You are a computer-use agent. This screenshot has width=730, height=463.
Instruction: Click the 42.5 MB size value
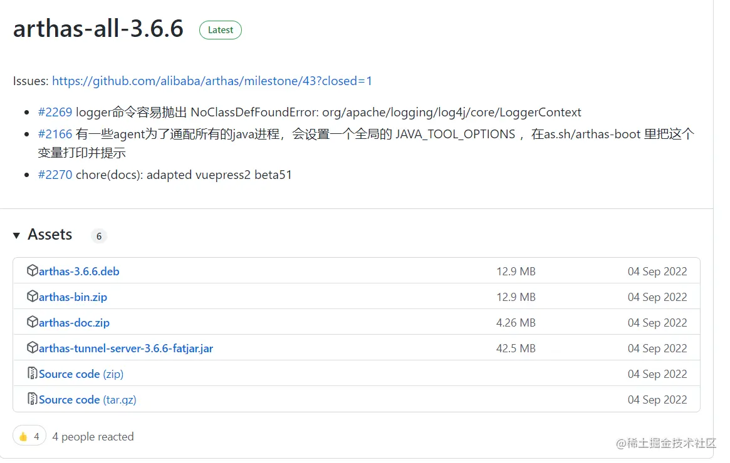pyautogui.click(x=516, y=348)
